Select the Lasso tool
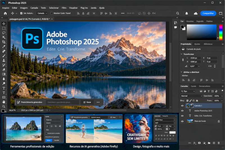Image resolution: width=225 pixels, height=150 pixels. pos(4,33)
